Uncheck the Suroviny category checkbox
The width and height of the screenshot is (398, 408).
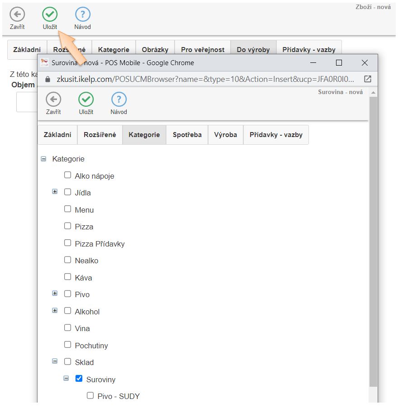(79, 379)
